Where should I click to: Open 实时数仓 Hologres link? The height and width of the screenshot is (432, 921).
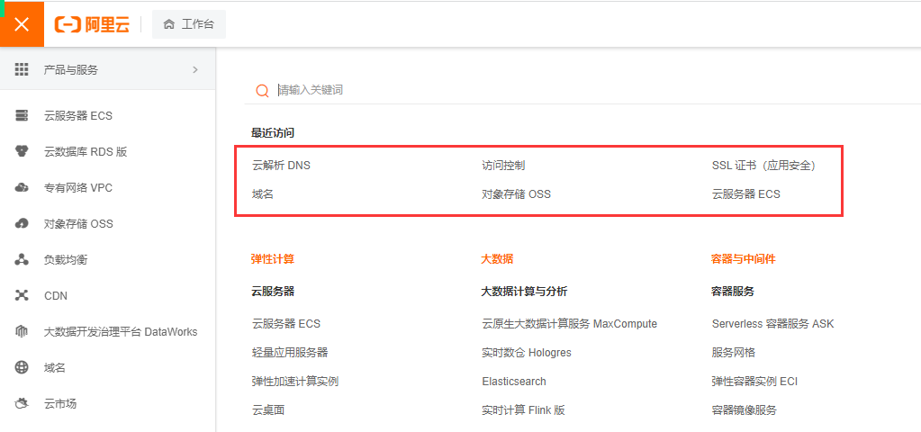(x=527, y=353)
